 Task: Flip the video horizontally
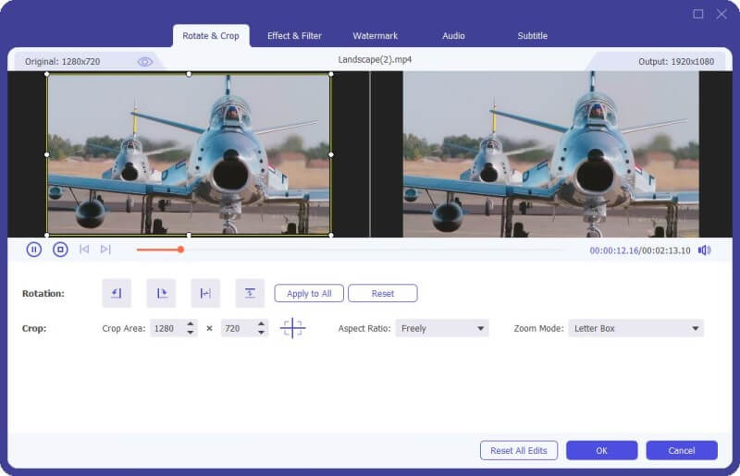[x=205, y=293]
